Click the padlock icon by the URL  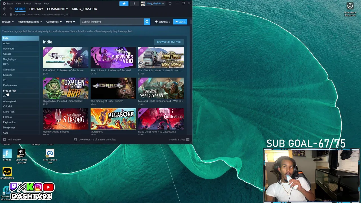pos(11,14)
